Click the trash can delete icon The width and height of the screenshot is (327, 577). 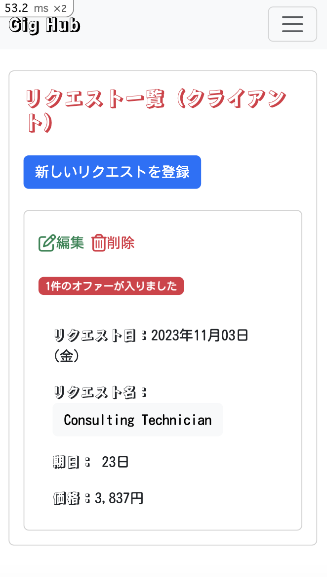pyautogui.click(x=98, y=242)
